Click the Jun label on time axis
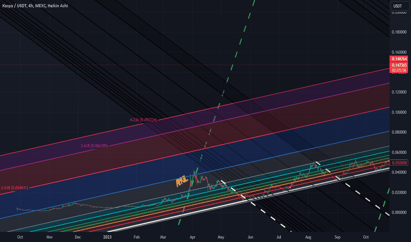411x242 pixels. (x=250, y=237)
